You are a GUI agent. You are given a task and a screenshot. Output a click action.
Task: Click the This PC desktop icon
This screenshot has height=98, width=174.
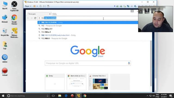pos(5,5)
